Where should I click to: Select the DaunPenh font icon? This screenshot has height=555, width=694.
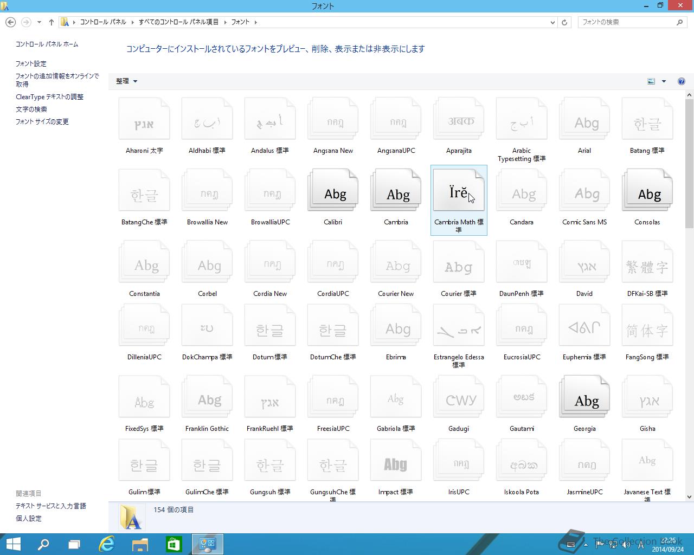pyautogui.click(x=522, y=262)
